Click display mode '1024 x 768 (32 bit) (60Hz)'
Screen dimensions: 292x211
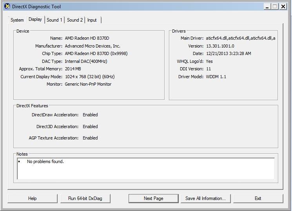point(90,77)
